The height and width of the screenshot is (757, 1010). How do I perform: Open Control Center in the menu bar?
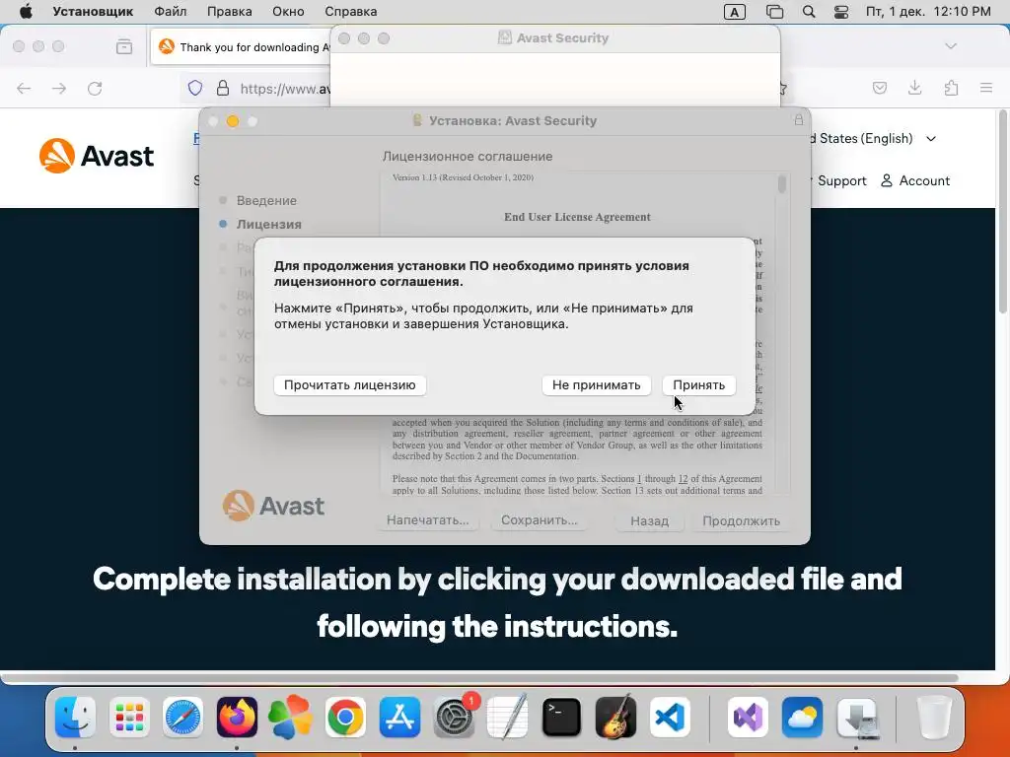pyautogui.click(x=841, y=12)
